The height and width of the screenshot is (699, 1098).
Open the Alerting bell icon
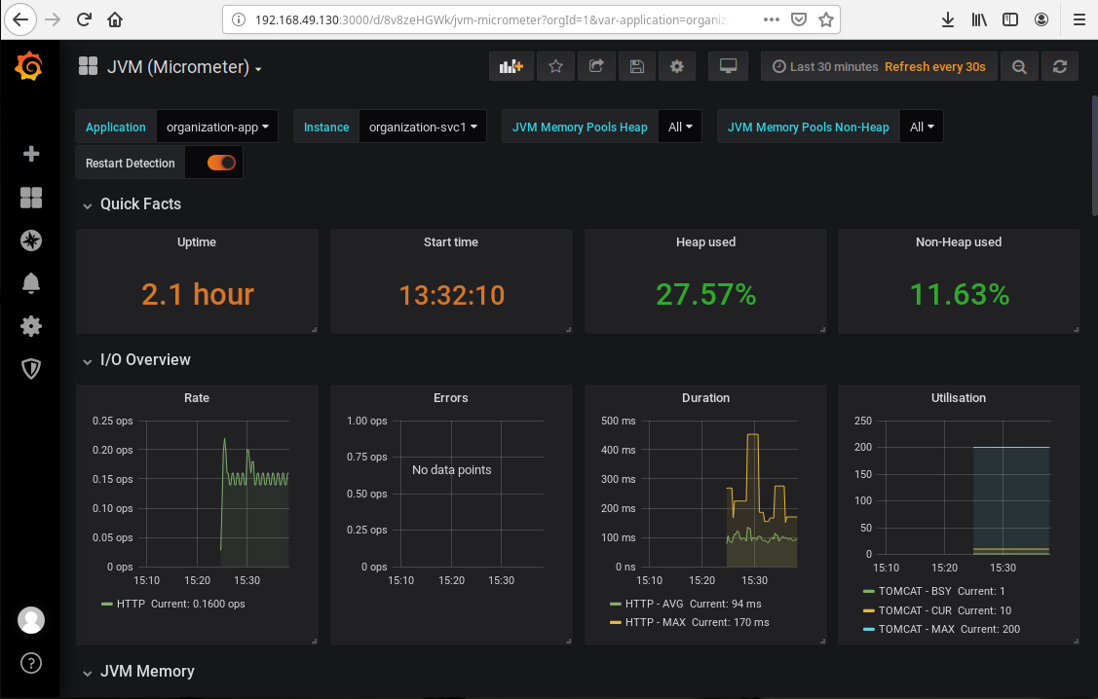tap(31, 283)
